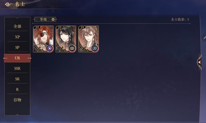
Task: Click the grey ring badge on black-haired card
Action: click(72, 48)
